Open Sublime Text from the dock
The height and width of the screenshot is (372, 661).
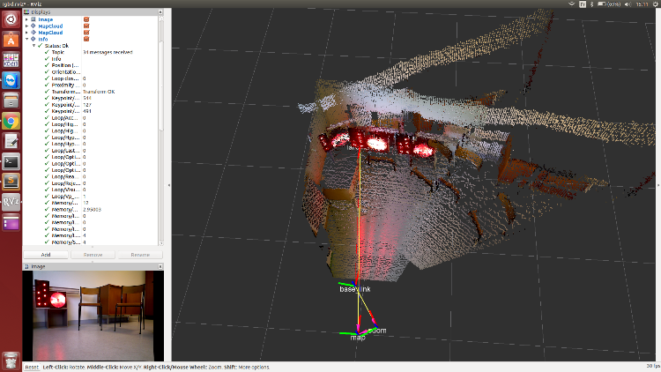pyautogui.click(x=11, y=182)
